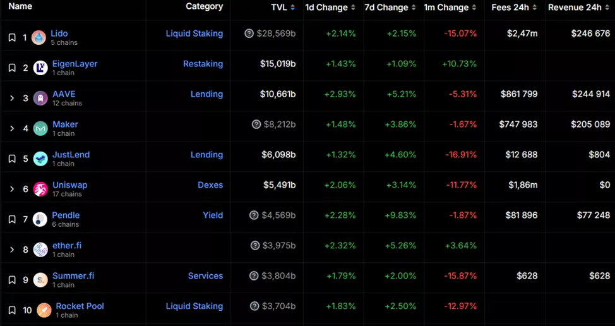Click the Lido protocol logo icon
Screen dimensions: 615x326
point(39,38)
